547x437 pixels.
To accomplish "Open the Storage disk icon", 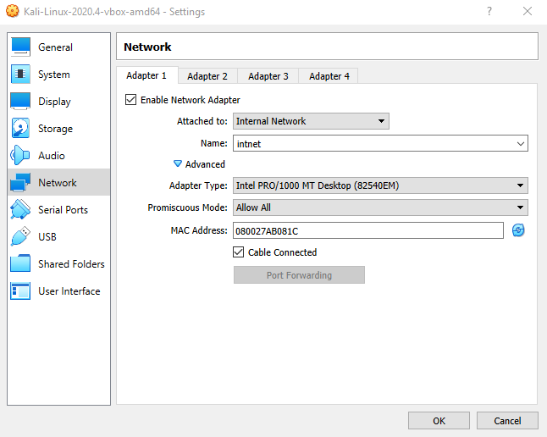I will [20, 129].
